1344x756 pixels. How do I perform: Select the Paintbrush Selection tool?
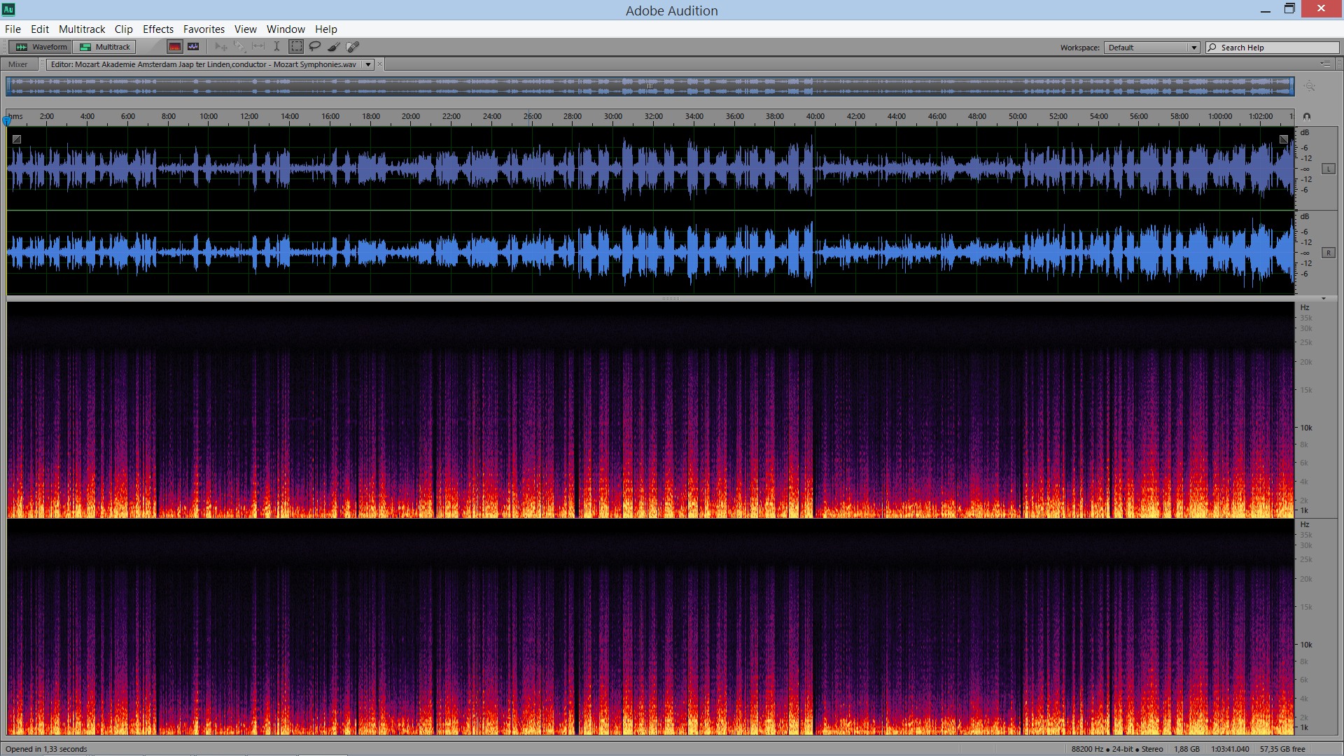[334, 47]
